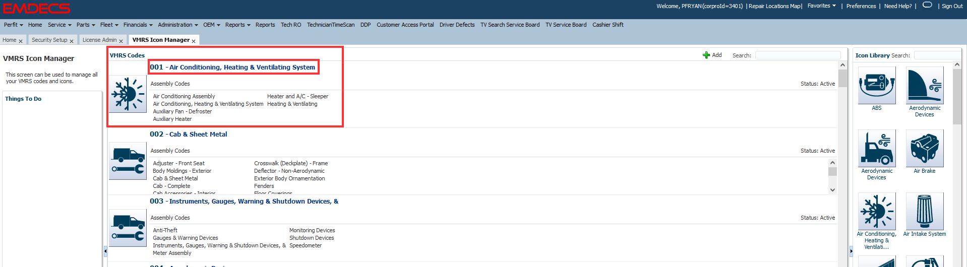
Task: Open TV Search Service Board
Action: pyautogui.click(x=510, y=25)
